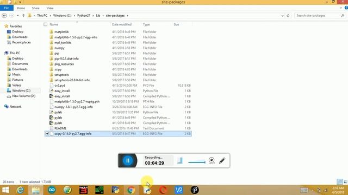Launch Internet Explorer from taskbar
This screenshot has width=348, height=195.
(20, 190)
